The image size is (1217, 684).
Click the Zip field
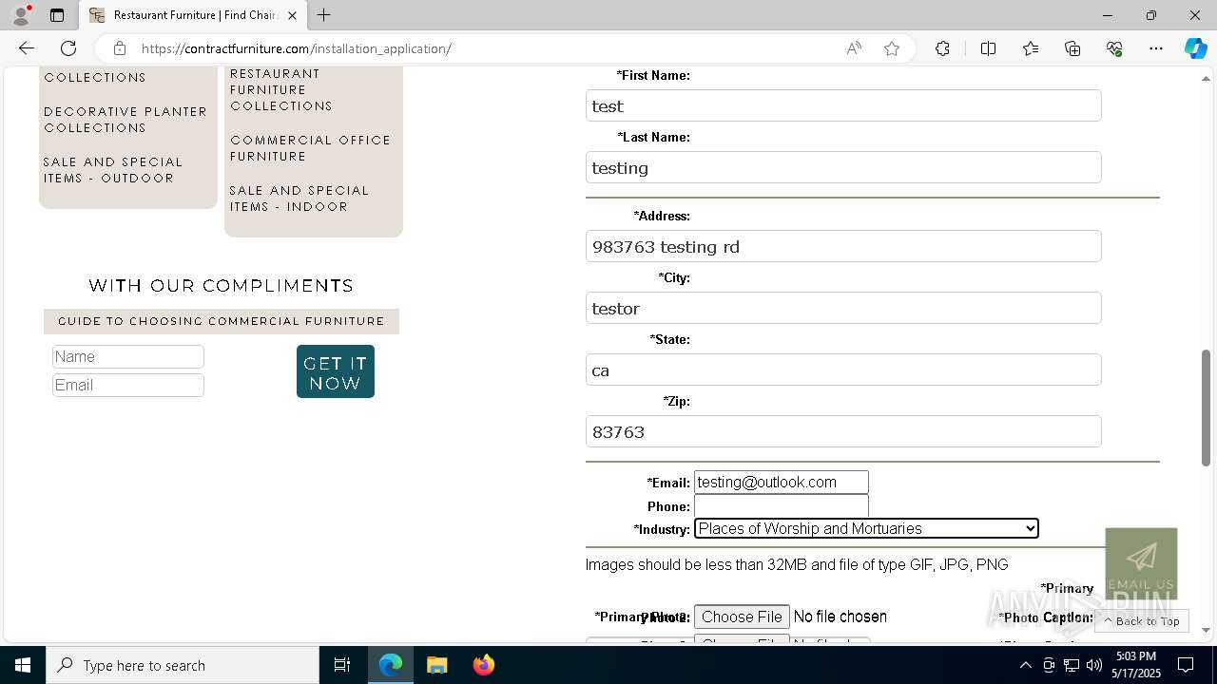[843, 431]
